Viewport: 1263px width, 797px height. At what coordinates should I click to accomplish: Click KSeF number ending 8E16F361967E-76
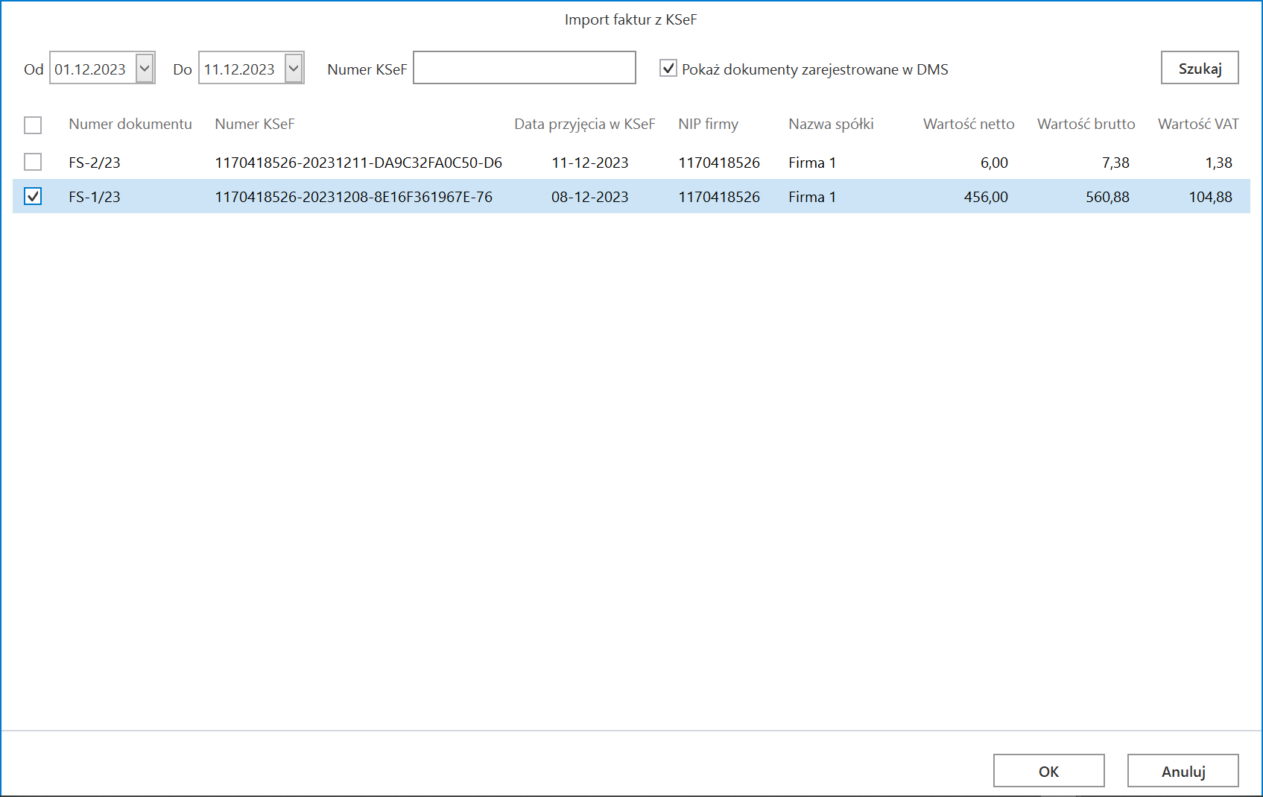coord(354,197)
